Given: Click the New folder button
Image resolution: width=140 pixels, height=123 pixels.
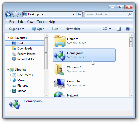Looking at the screenshot, I should coord(73,29).
